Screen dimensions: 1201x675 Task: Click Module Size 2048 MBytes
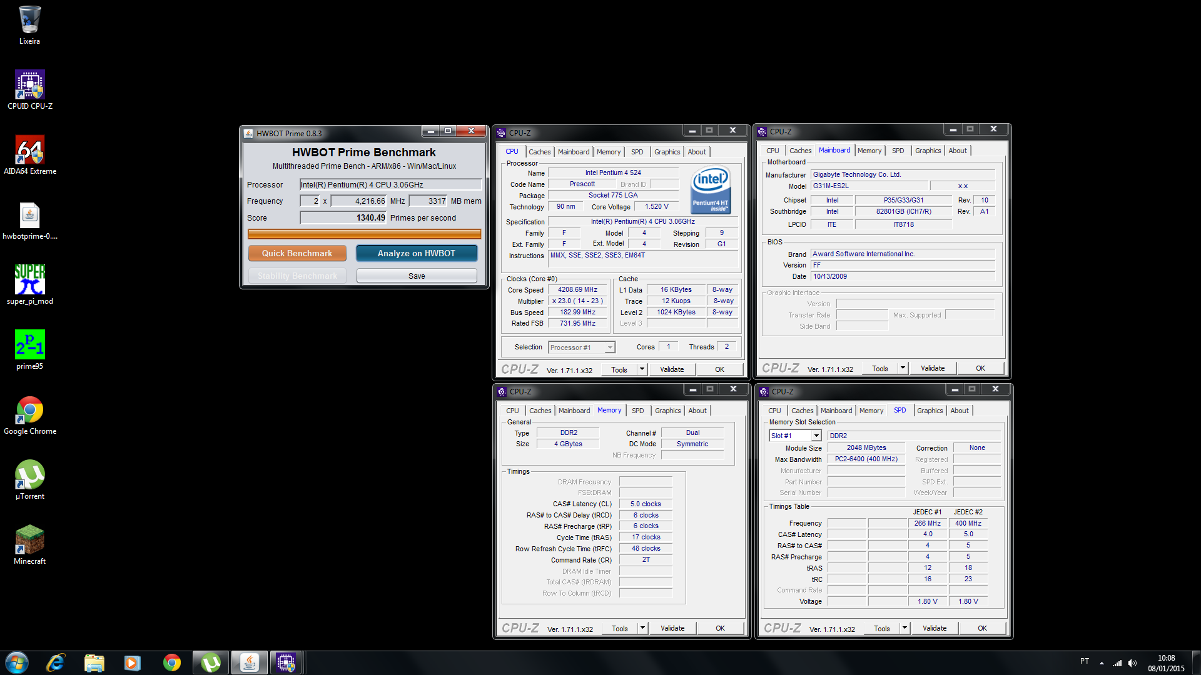(866, 447)
